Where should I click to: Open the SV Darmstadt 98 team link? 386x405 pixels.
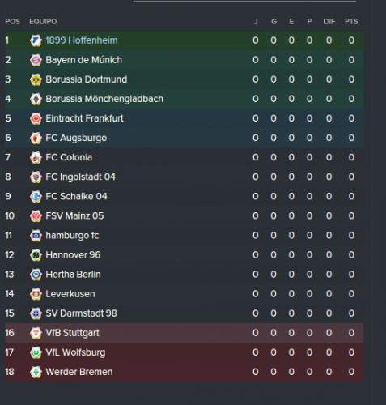tap(81, 313)
